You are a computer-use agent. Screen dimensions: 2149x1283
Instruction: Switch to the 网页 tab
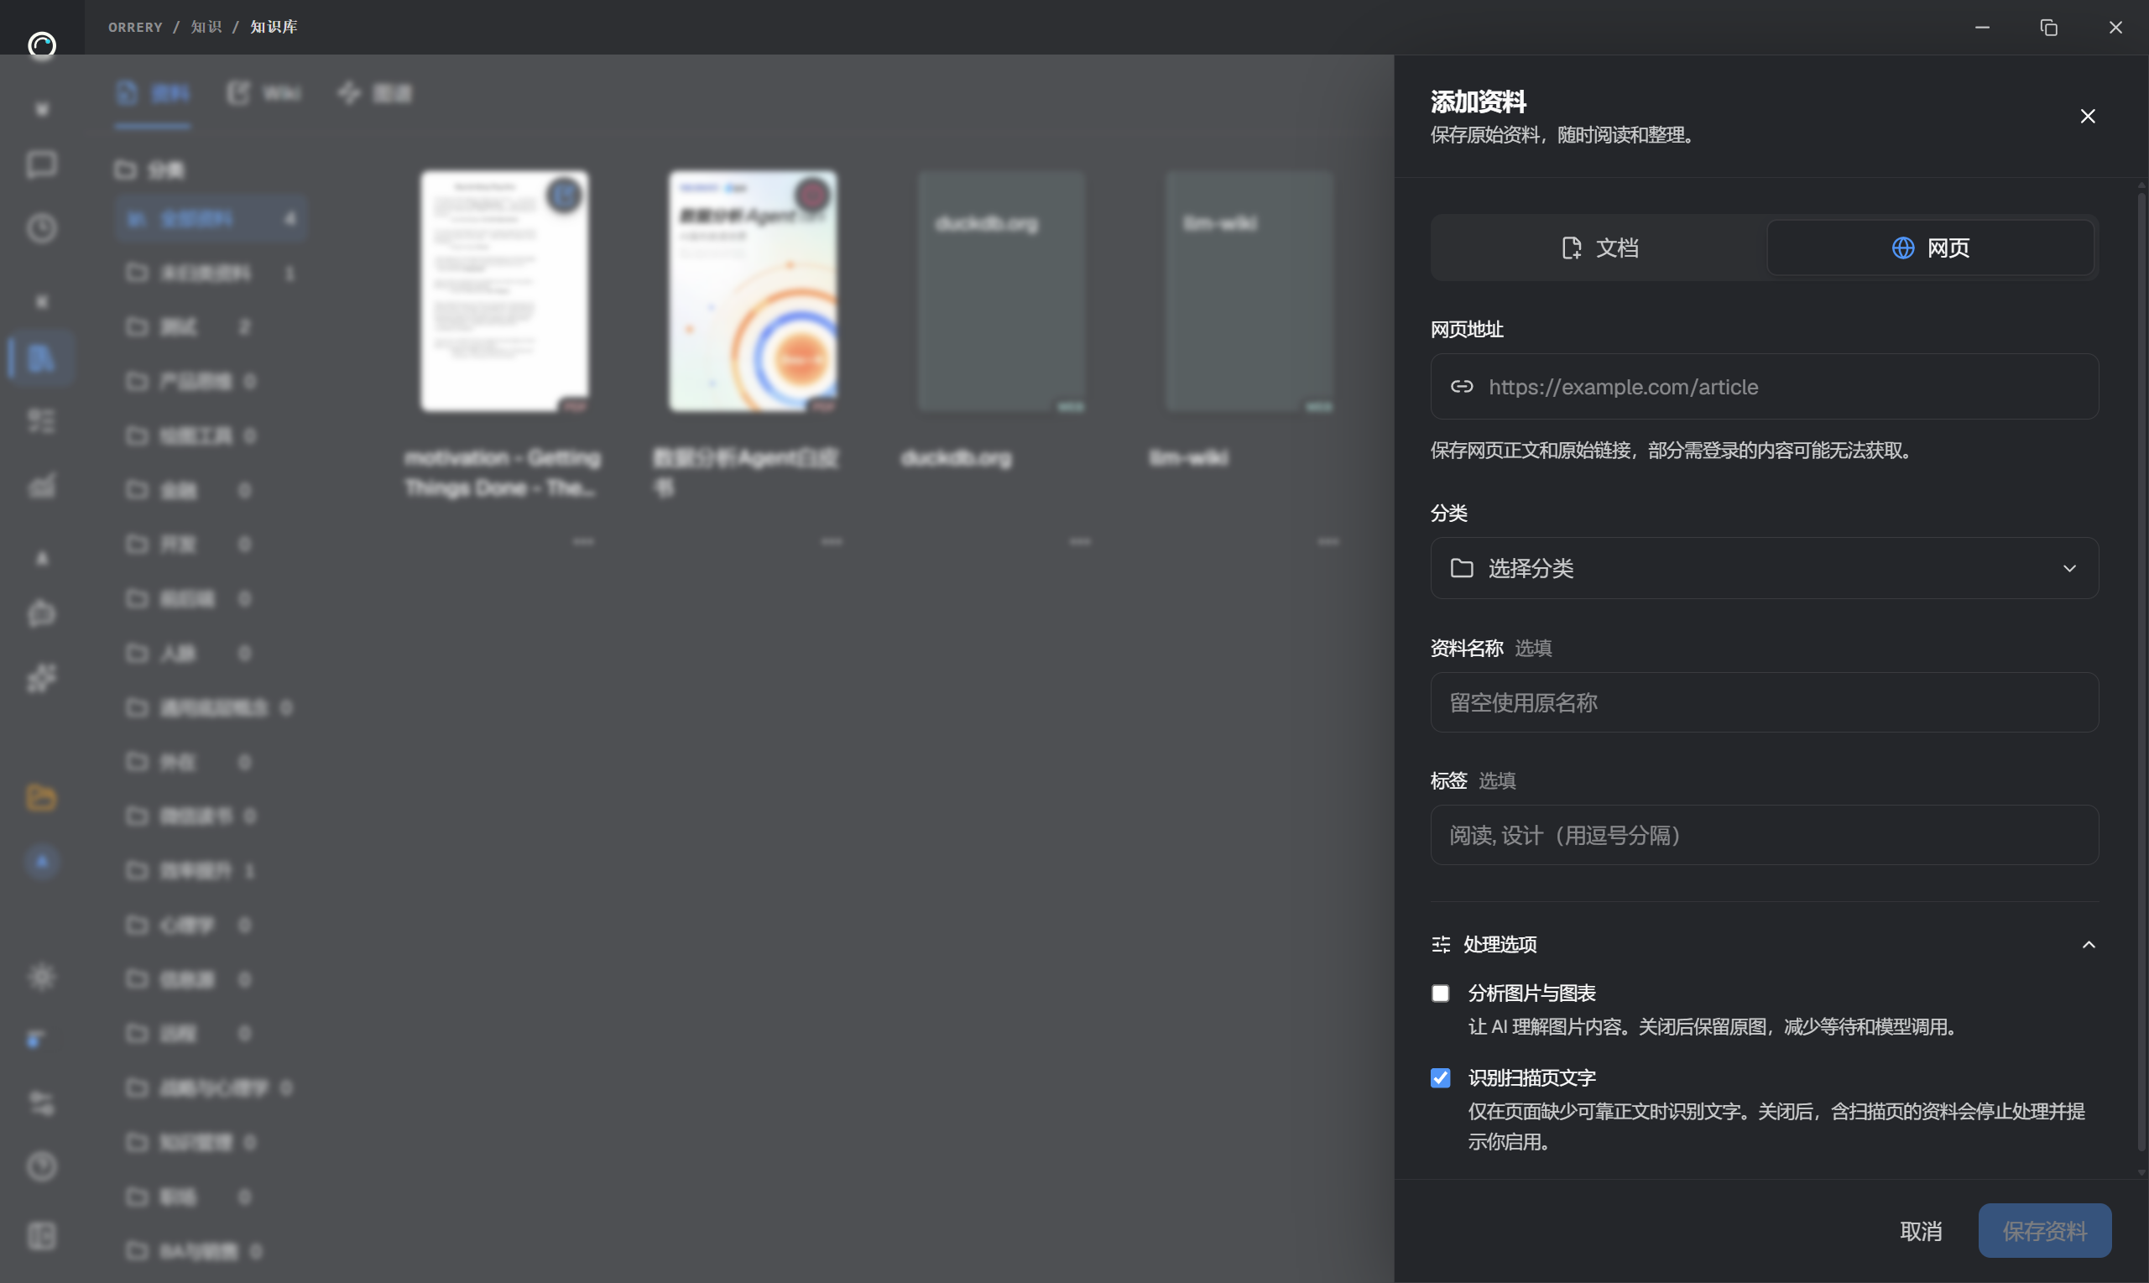1929,248
